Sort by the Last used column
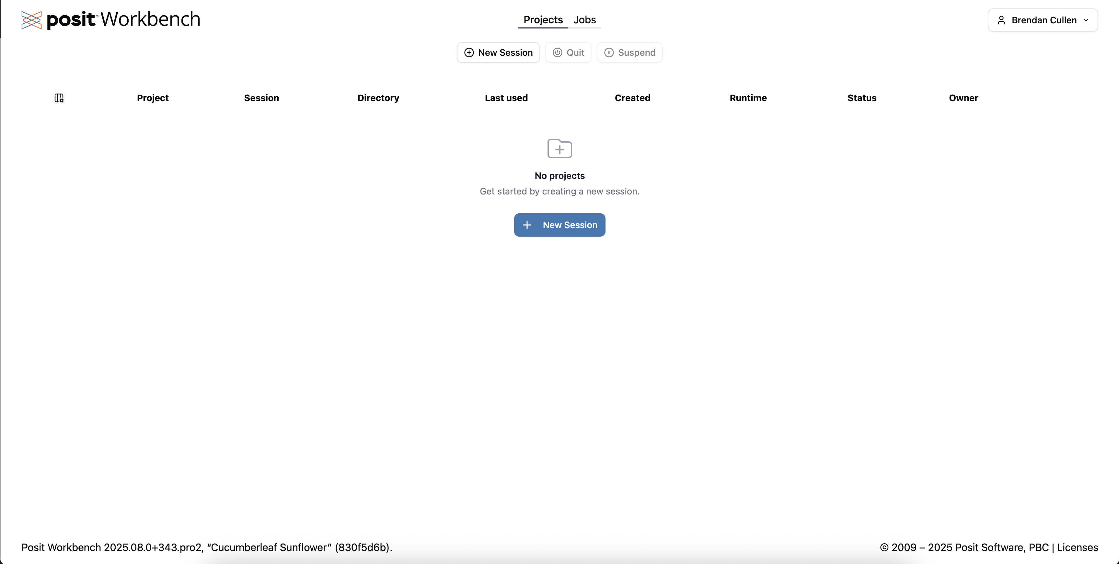 tap(506, 98)
